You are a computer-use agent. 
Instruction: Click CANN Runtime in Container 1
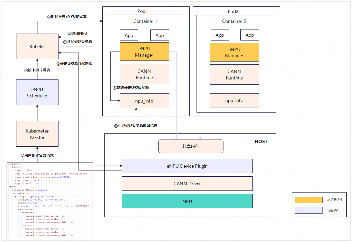[144, 74]
